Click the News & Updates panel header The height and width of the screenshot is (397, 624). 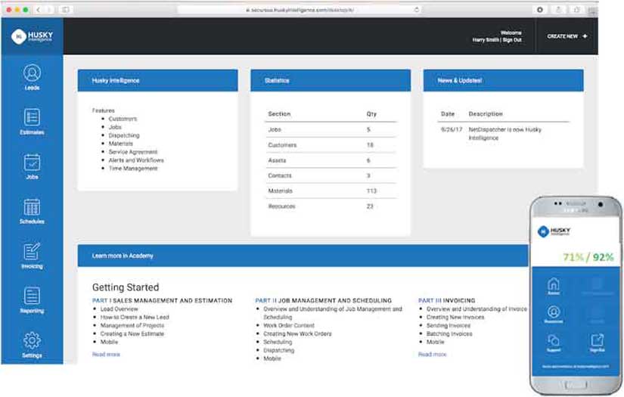[x=504, y=80]
